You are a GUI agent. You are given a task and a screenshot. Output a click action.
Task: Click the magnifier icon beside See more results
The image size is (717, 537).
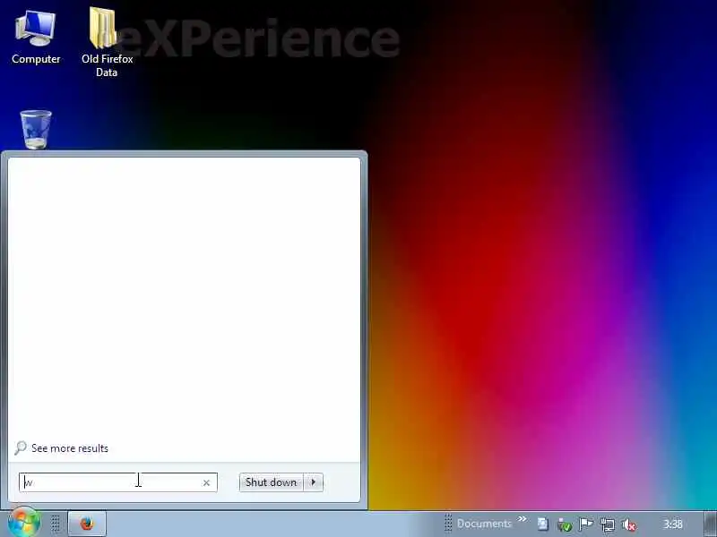coord(21,448)
